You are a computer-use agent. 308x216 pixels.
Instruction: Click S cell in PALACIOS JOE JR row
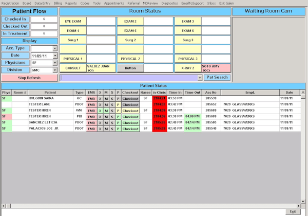pos(112,129)
